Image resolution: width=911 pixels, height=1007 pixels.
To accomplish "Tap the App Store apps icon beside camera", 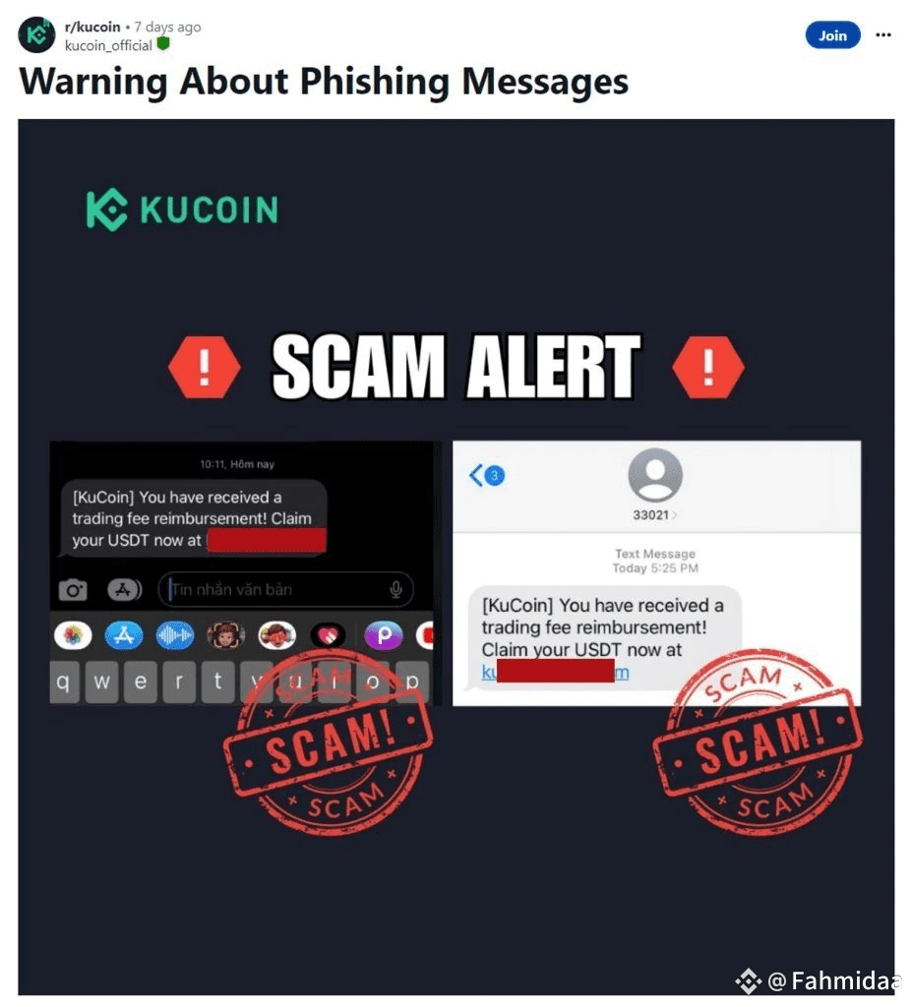I will point(124,590).
